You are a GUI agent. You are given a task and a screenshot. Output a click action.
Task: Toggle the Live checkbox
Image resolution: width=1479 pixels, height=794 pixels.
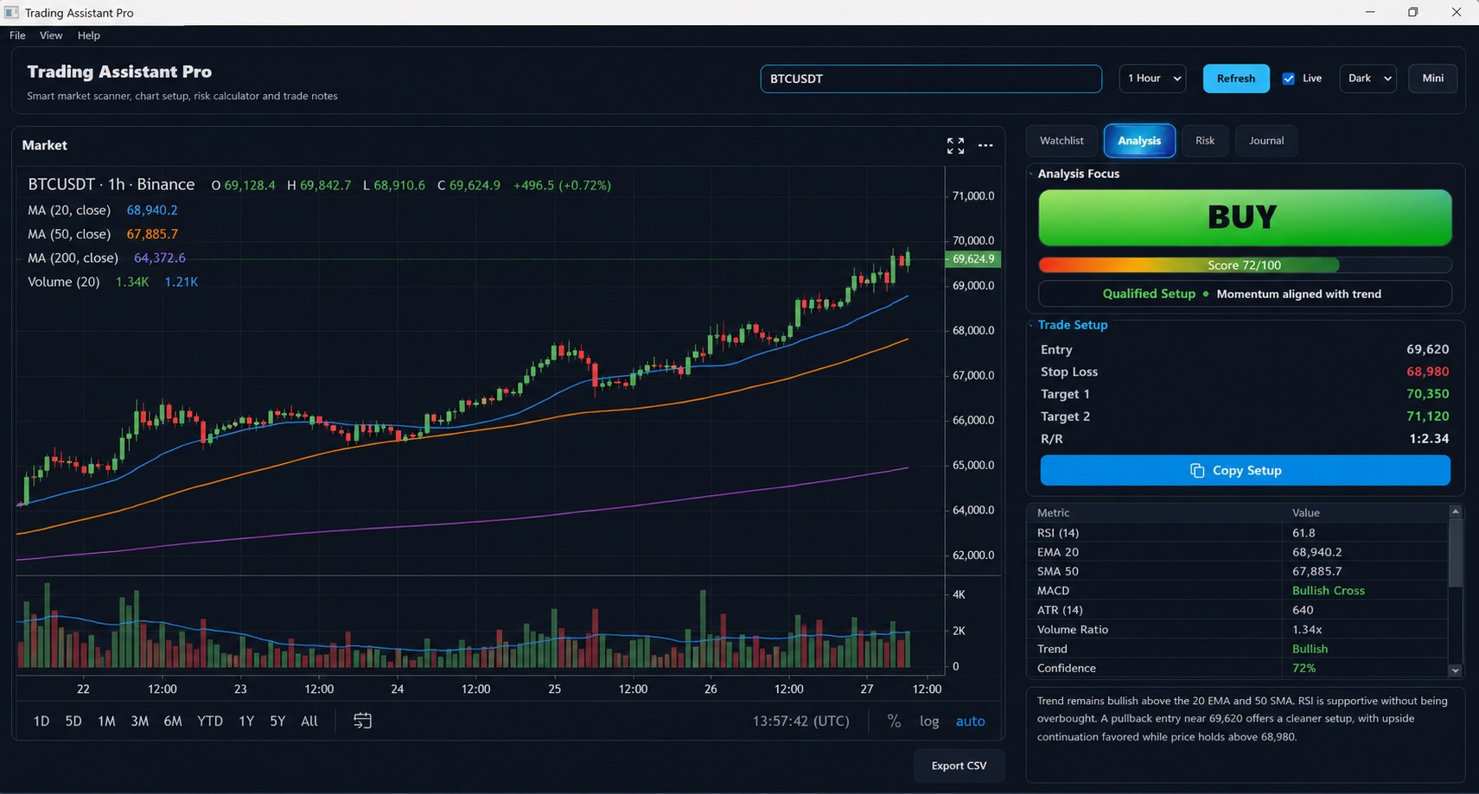click(1289, 79)
